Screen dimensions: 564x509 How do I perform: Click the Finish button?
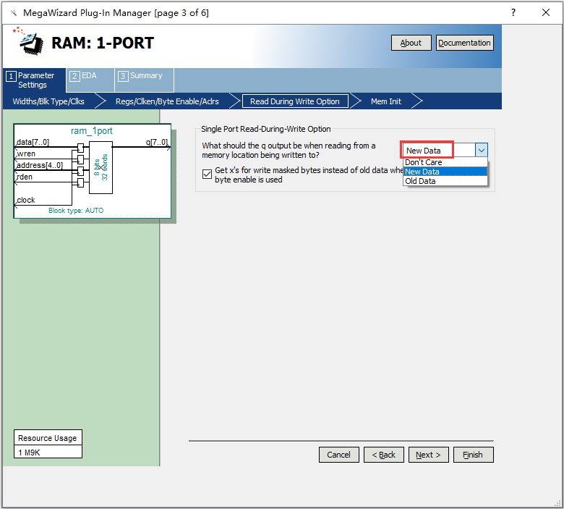tap(474, 455)
